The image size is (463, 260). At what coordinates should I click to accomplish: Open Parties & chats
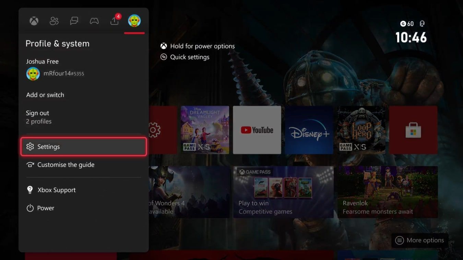(x=74, y=21)
